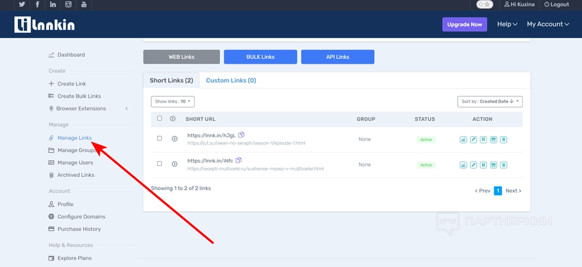Image resolution: width=582 pixels, height=267 pixels.
Task: Select the WEB Links button
Action: 182,57
